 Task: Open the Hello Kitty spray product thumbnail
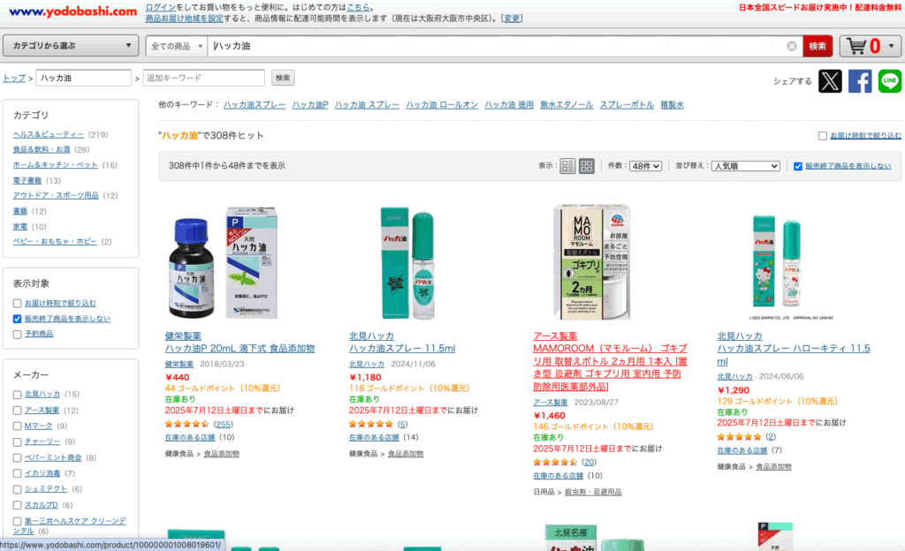pos(777,267)
